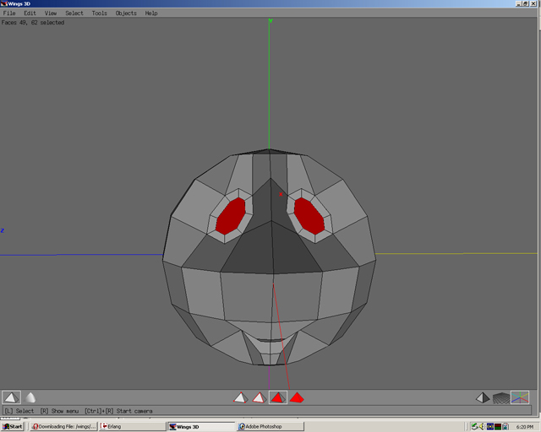Toggle orthographic/perspective view icon
Screen dimensions: 541x432
[483, 398]
